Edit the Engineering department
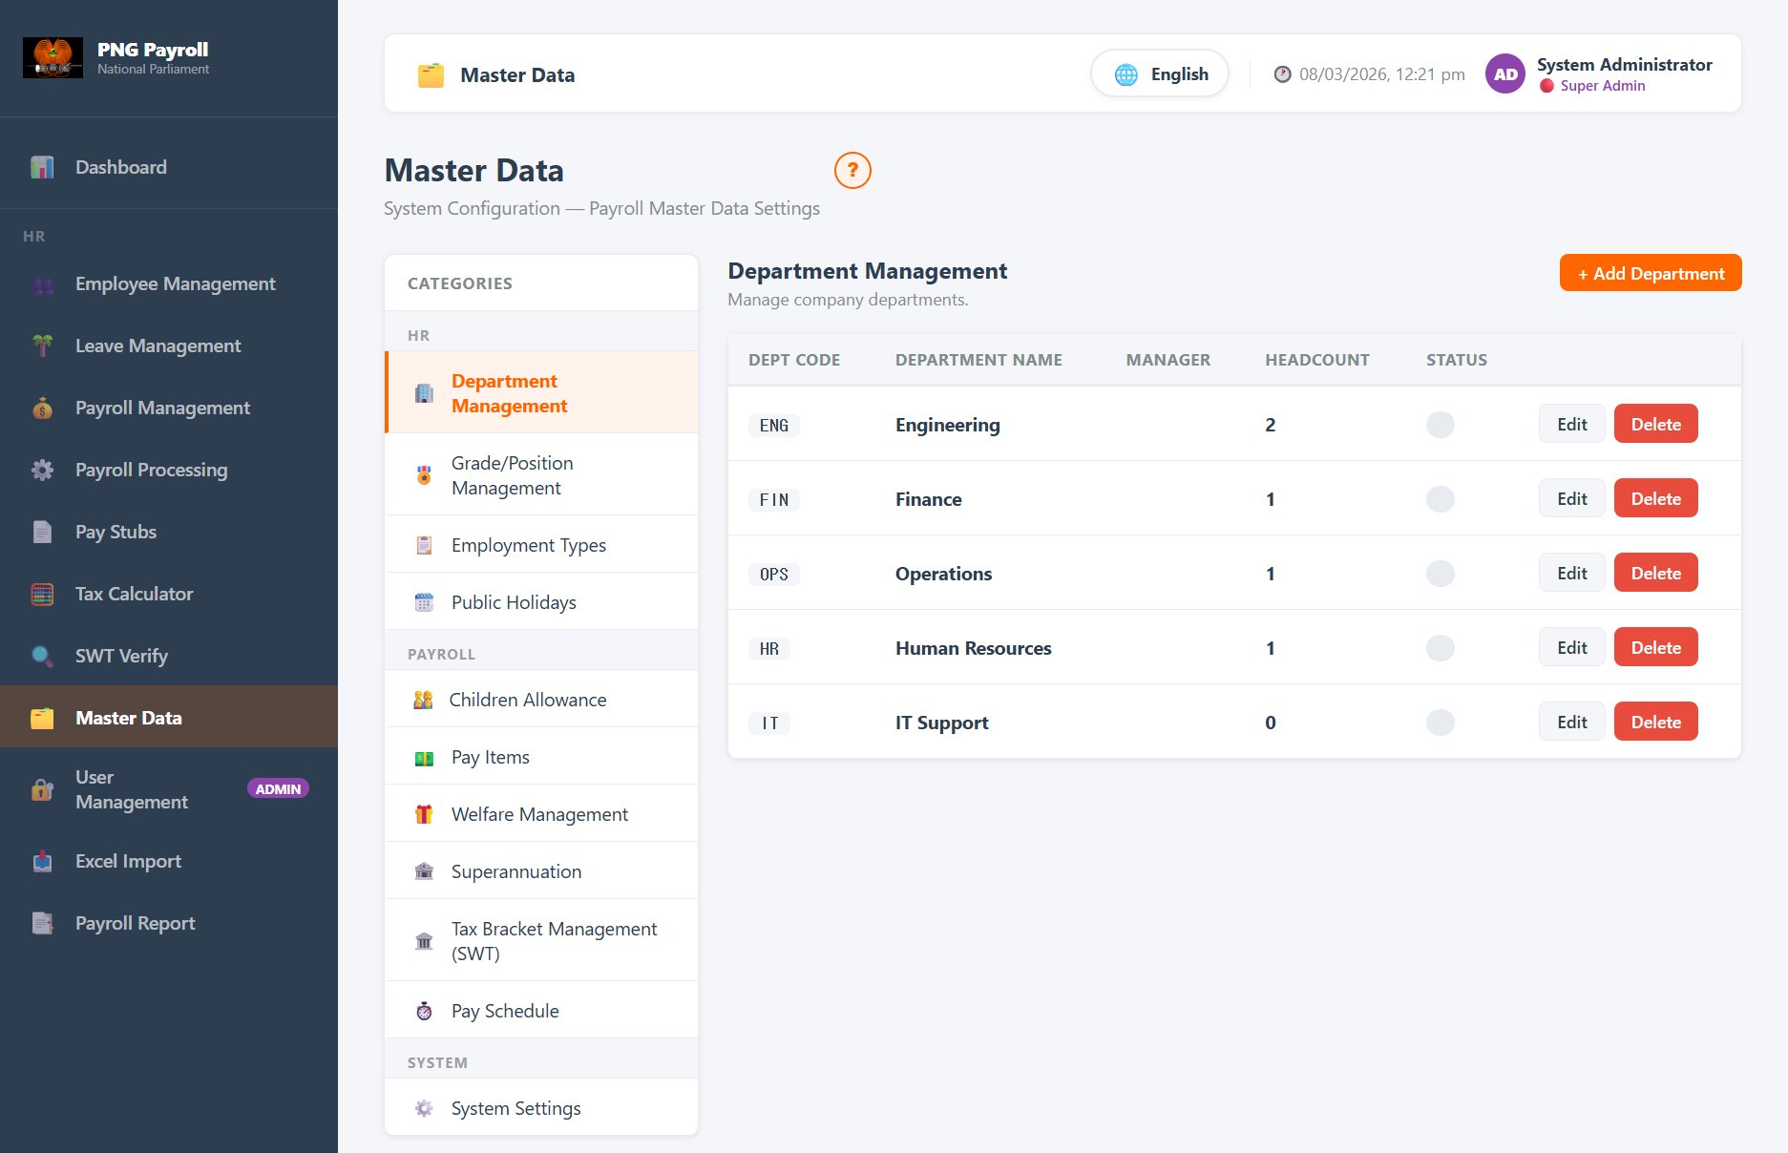1788x1153 pixels. click(1571, 424)
